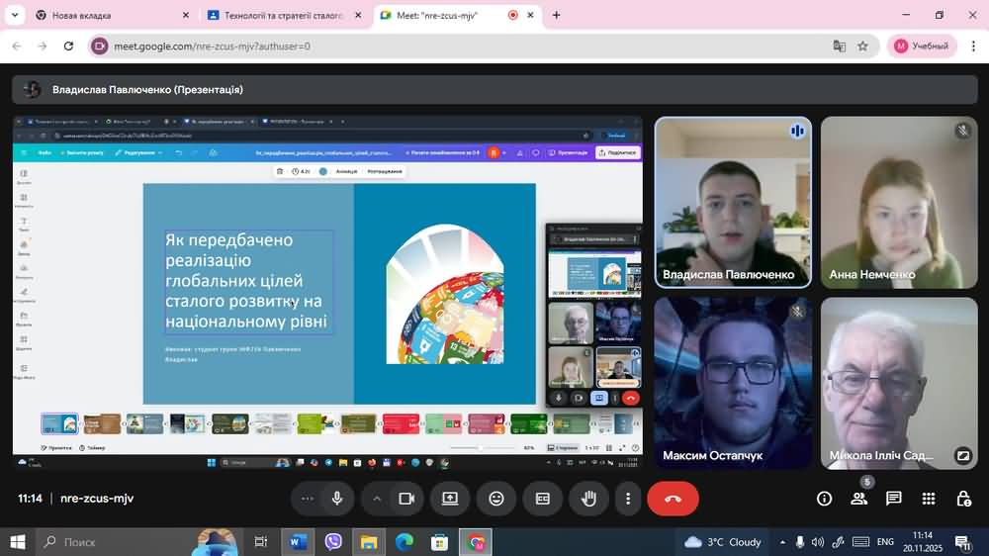Toggle closed captions in Meet

click(542, 499)
